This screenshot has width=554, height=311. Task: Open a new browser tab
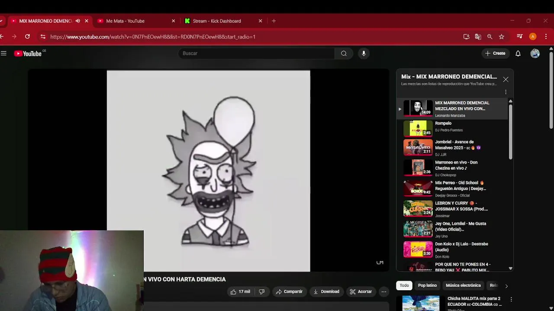tap(274, 21)
